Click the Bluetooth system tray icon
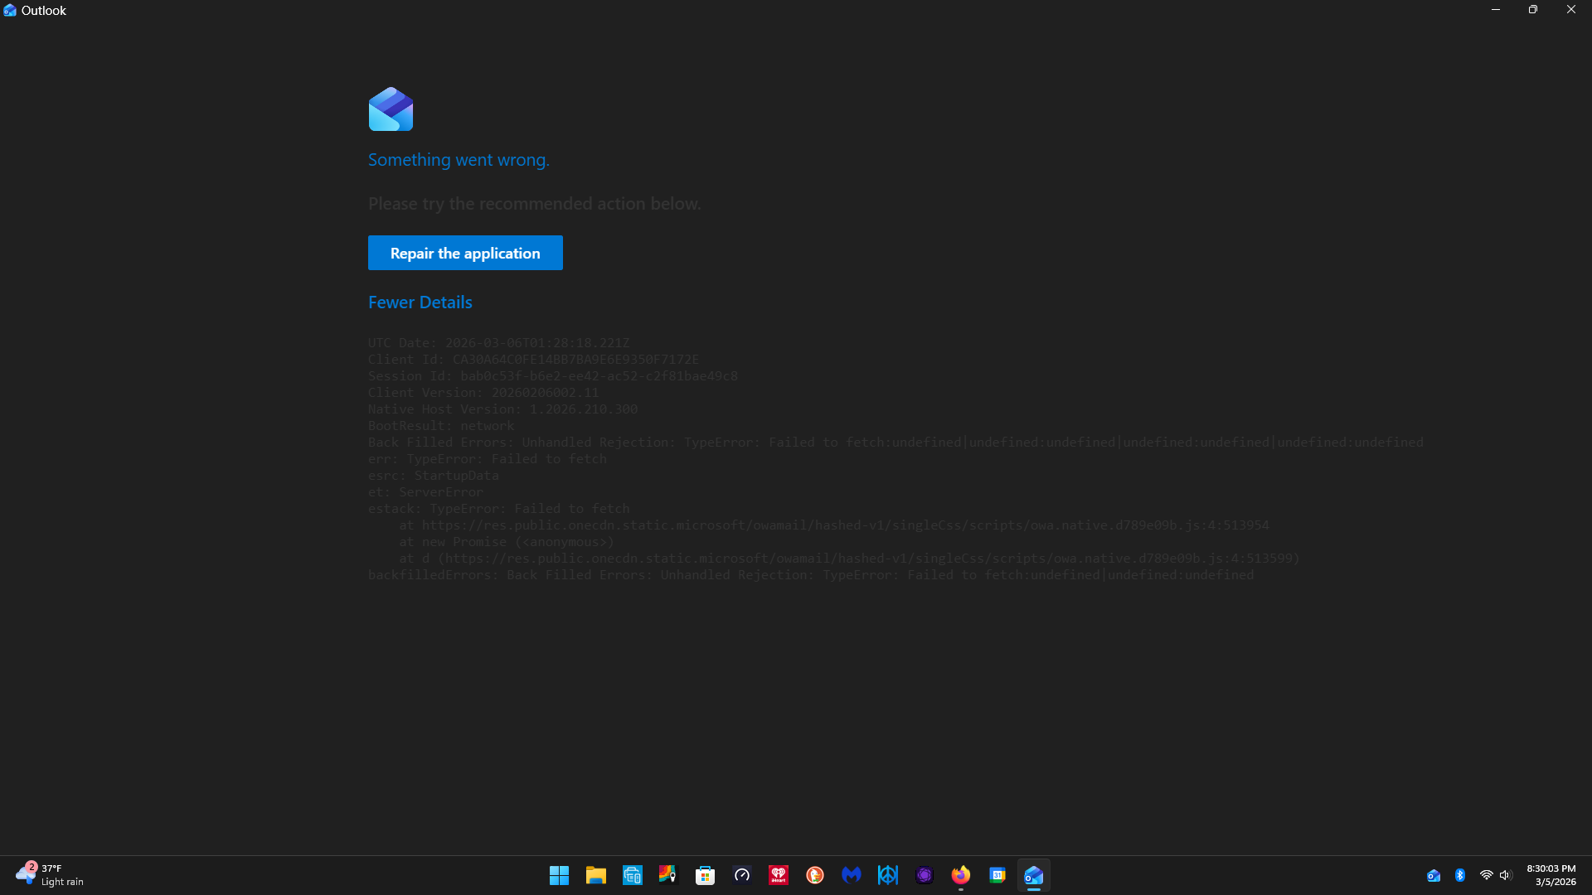The image size is (1592, 895). pos(1460,875)
